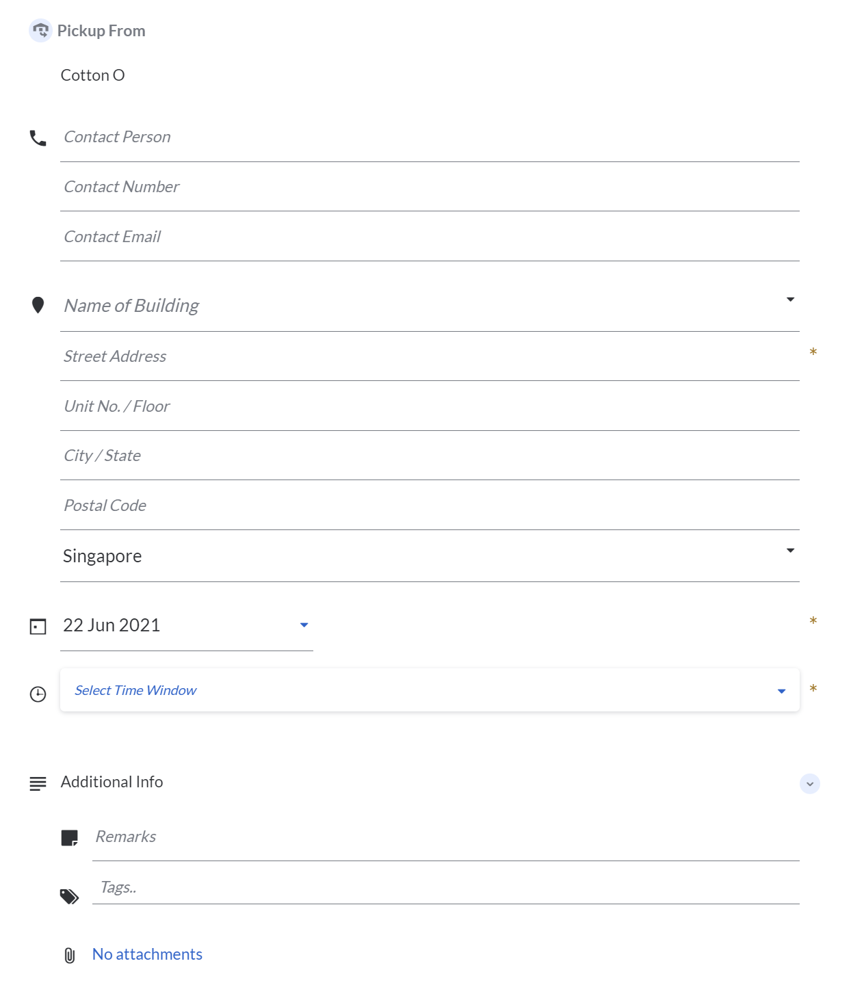Focus the Remarks text field
Image resolution: width=851 pixels, height=985 pixels.
pyautogui.click(x=445, y=837)
